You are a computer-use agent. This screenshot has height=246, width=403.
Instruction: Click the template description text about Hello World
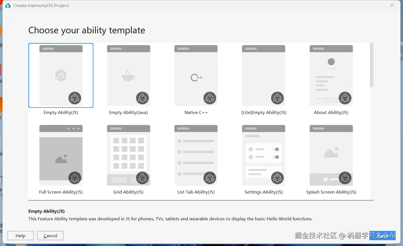pyautogui.click(x=170, y=219)
